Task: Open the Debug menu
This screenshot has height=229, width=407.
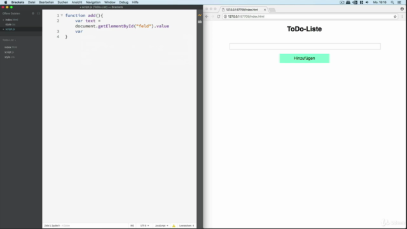Action: click(123, 3)
